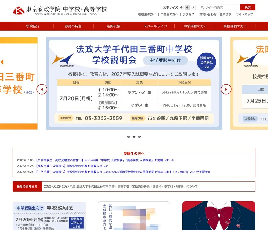
Task: Click the 6月29日(月) 15:00 受付開始 cell
Action: (184, 92)
